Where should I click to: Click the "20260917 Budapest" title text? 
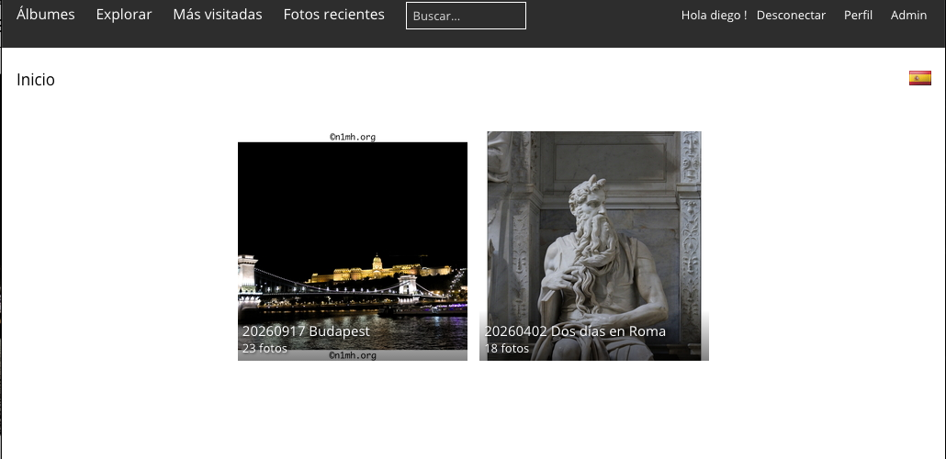pyautogui.click(x=306, y=331)
